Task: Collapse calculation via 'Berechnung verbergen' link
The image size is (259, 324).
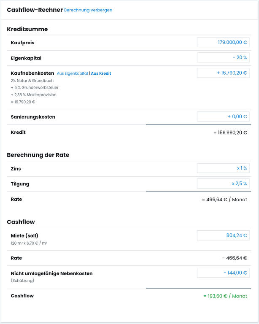Action: pos(88,10)
